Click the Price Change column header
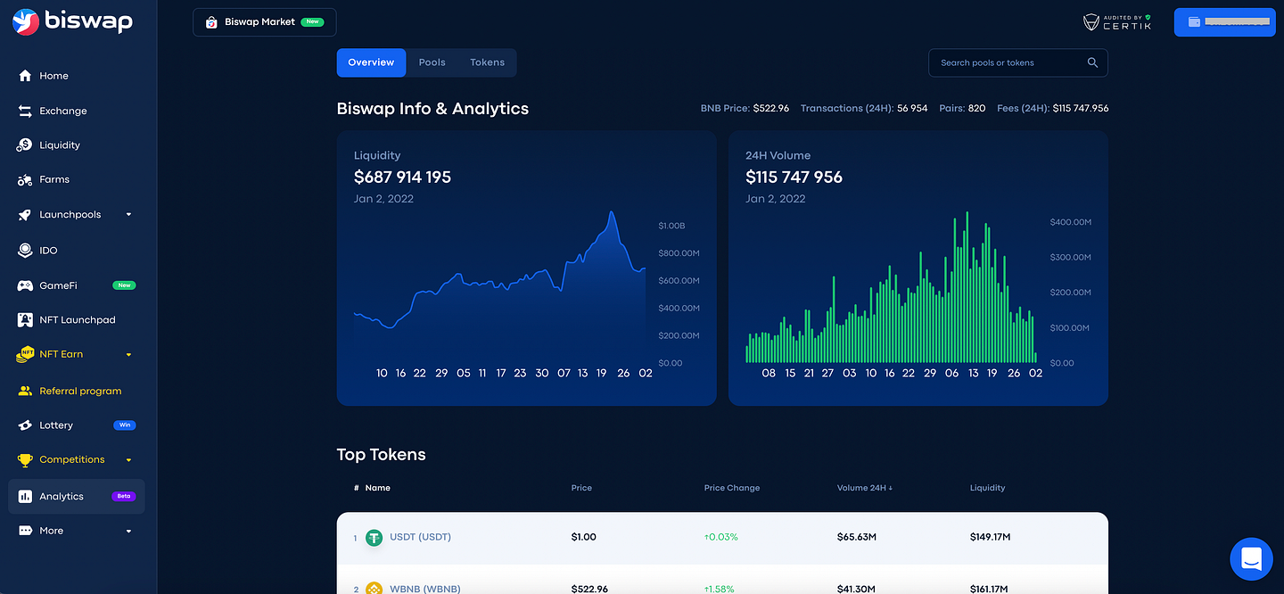 (732, 488)
